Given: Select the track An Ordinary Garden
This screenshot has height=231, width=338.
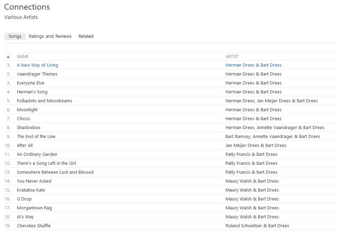Looking at the screenshot, I should [x=37, y=154].
